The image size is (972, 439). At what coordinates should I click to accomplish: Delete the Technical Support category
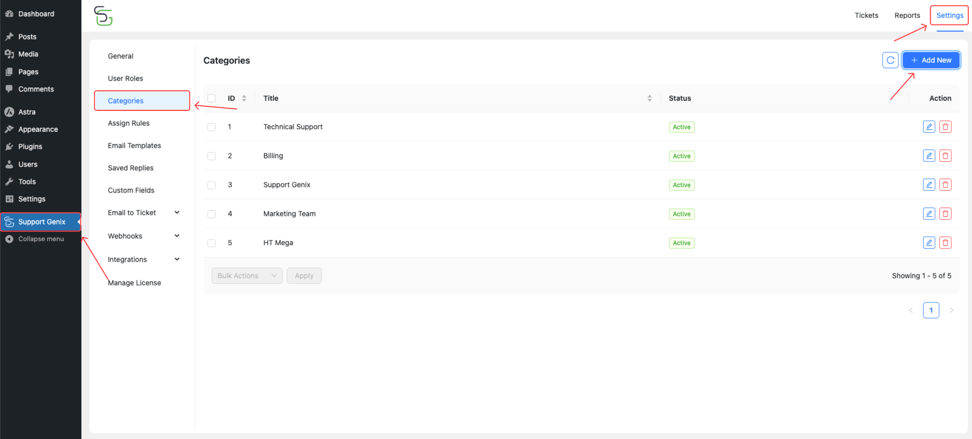945,127
